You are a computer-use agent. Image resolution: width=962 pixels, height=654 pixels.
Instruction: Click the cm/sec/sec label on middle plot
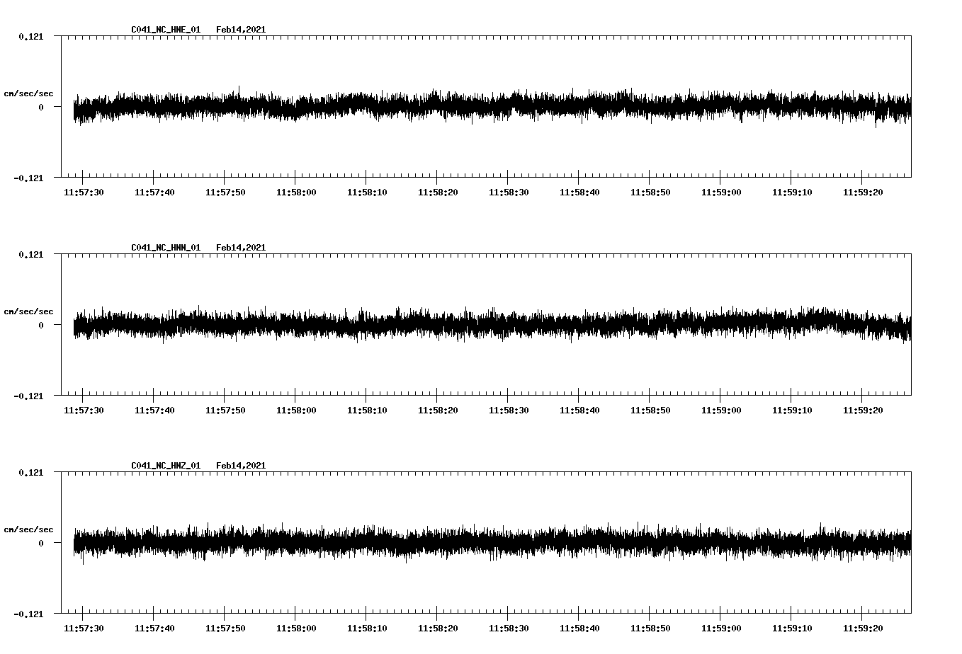click(29, 311)
